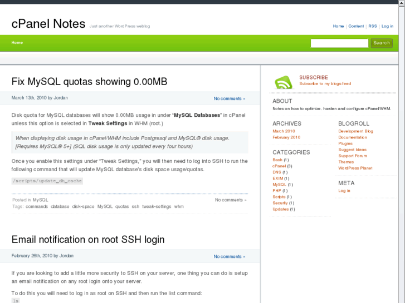Click the green Search button
Image resolution: width=405 pixels, height=303 pixels.
coord(382,43)
